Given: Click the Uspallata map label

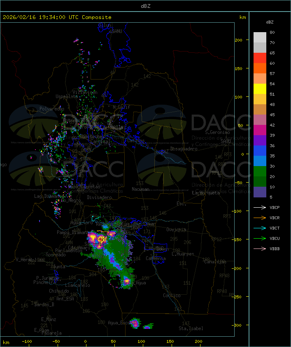Looking at the screenshot, I should [67, 96].
